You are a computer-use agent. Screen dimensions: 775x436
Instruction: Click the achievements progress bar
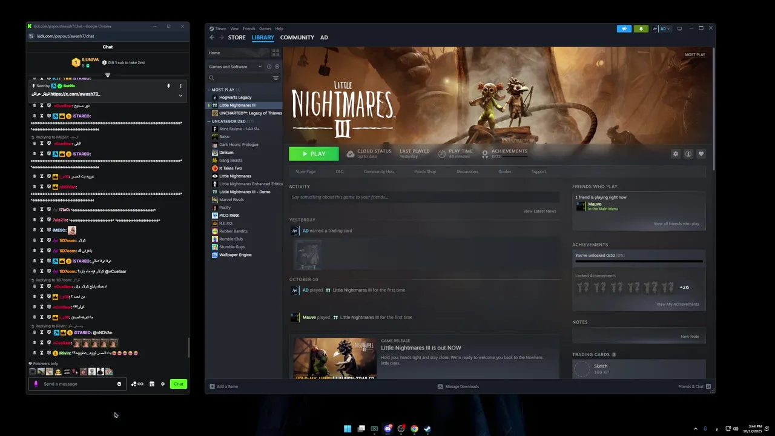coord(639,262)
